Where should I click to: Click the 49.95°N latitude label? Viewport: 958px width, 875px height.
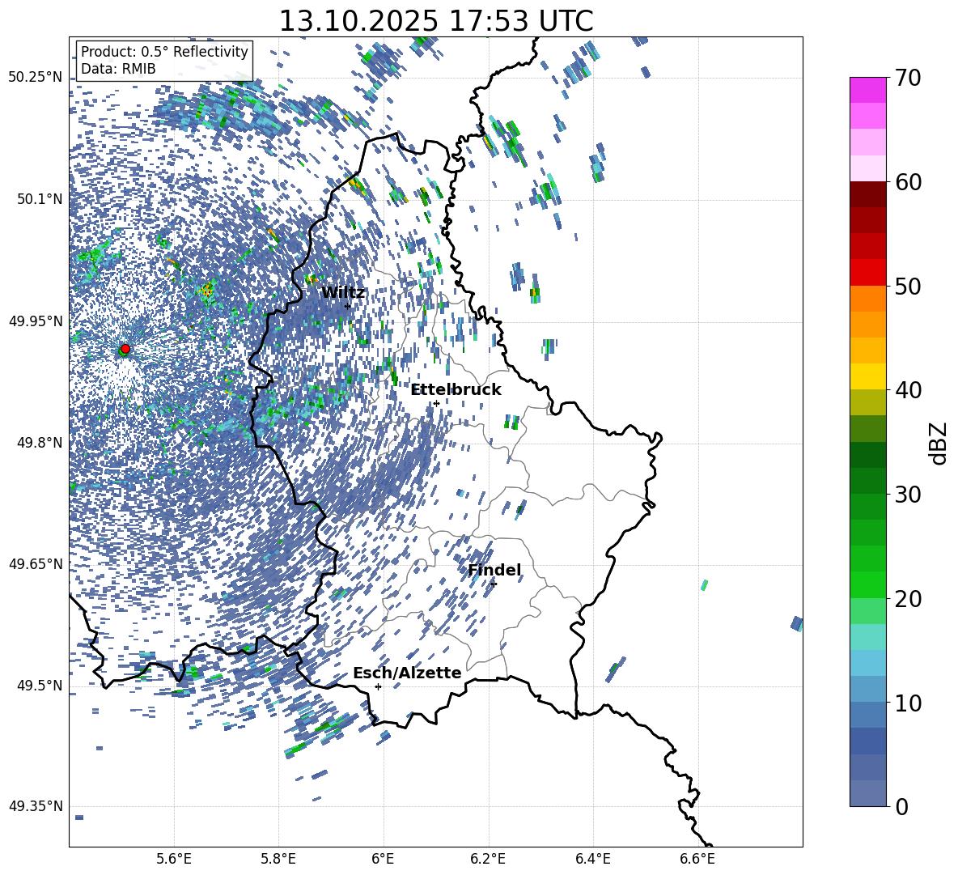(x=36, y=321)
